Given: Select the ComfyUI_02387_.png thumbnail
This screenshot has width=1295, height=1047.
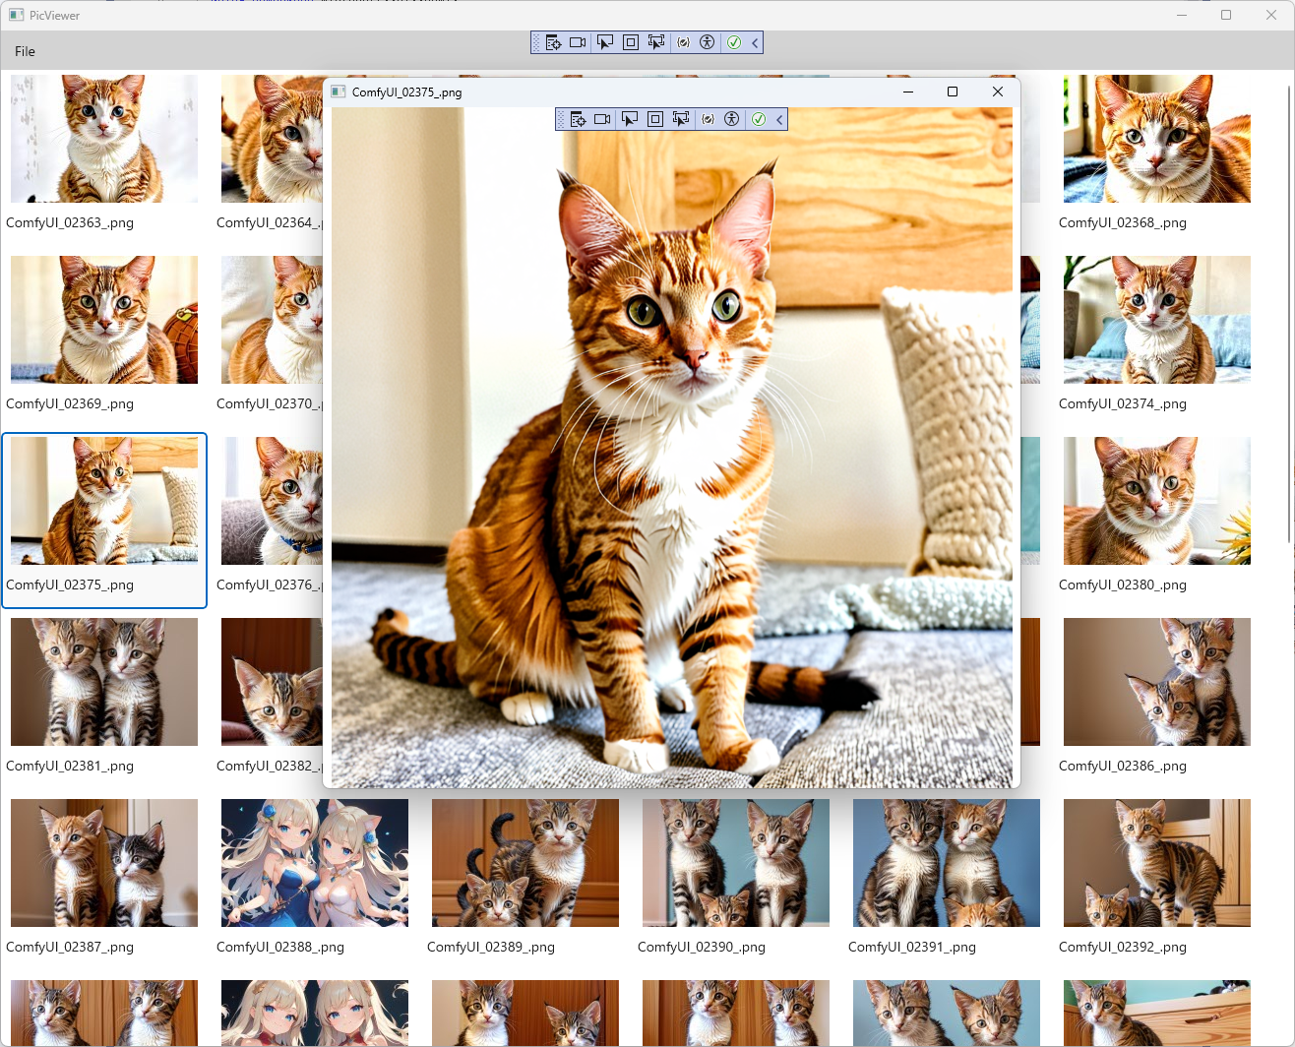Looking at the screenshot, I should [x=104, y=863].
